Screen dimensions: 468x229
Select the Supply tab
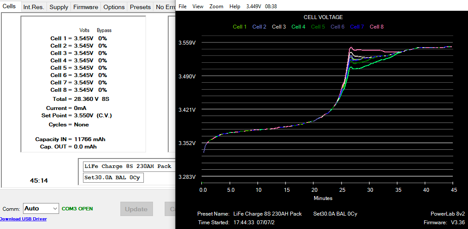[59, 7]
